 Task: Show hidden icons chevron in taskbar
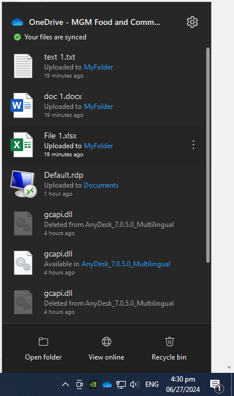click(65, 384)
